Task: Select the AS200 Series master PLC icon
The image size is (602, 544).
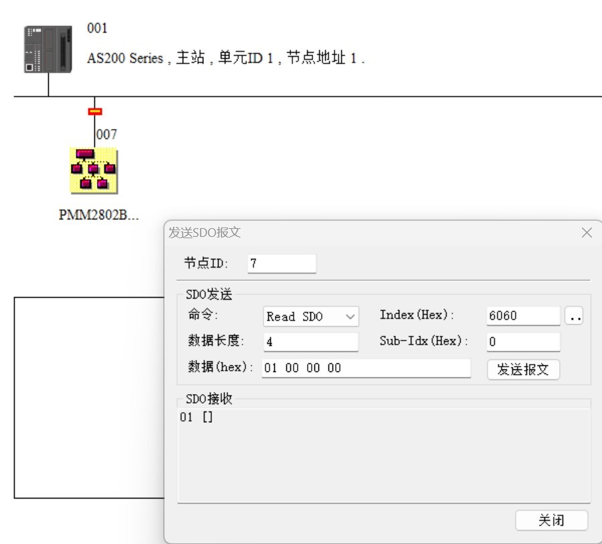Action: (x=48, y=49)
